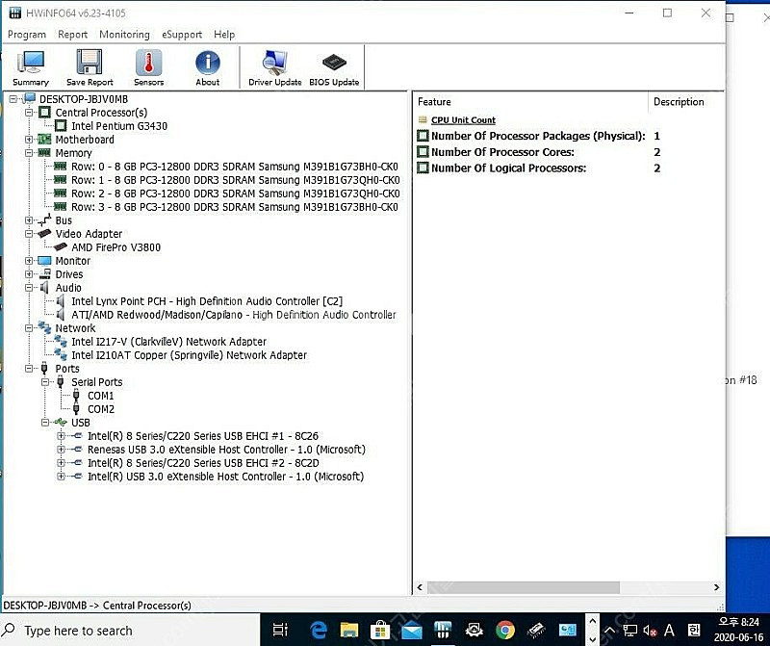Click the network tray icon
Viewport: 770px width, 646px height.
630,631
